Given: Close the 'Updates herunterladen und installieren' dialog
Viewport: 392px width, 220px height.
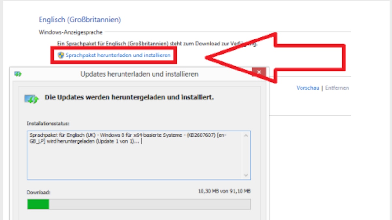Looking at the screenshot, I should (x=259, y=72).
